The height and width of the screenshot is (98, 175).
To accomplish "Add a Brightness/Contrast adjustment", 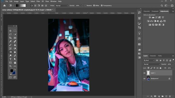I will click(150, 17).
